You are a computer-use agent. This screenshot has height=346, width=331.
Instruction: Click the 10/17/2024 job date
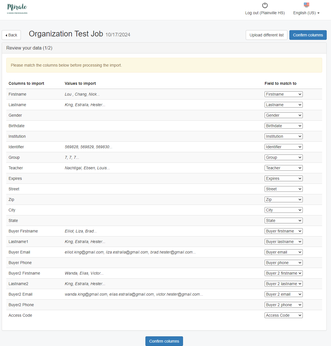point(118,35)
